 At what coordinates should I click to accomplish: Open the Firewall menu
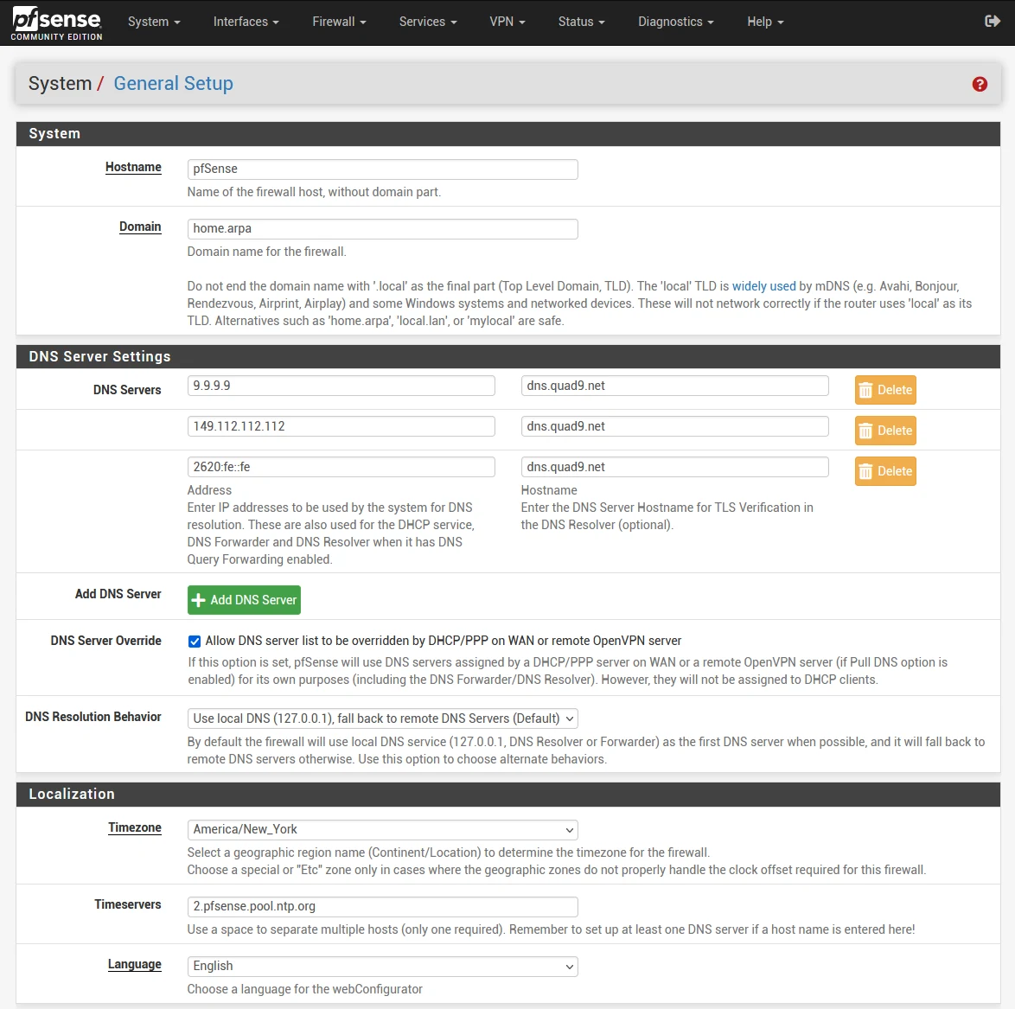click(x=339, y=22)
